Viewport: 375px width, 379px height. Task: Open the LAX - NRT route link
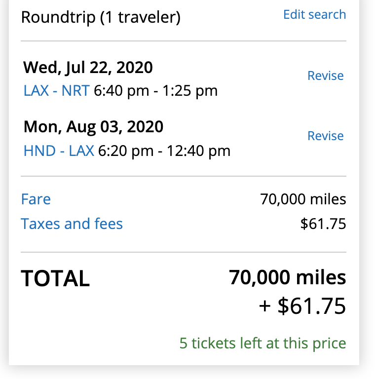tap(56, 91)
